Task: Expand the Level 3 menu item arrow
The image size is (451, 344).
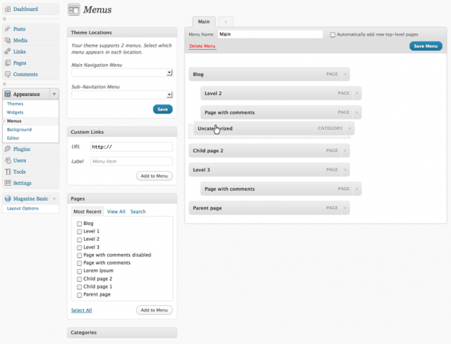Action: coord(345,170)
